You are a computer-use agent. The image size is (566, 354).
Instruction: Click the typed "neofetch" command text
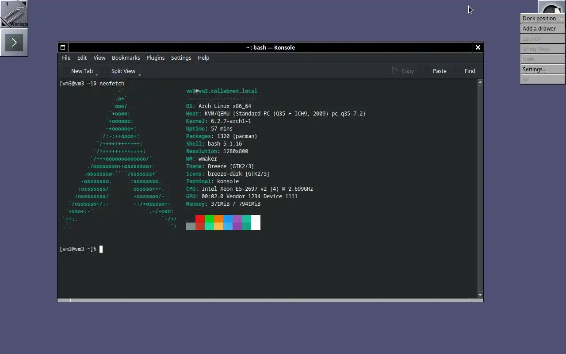[x=112, y=84]
